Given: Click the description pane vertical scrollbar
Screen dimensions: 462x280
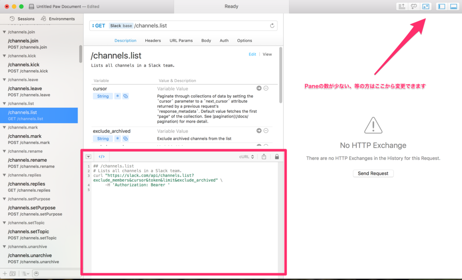Looking at the screenshot, I should click(x=281, y=75).
